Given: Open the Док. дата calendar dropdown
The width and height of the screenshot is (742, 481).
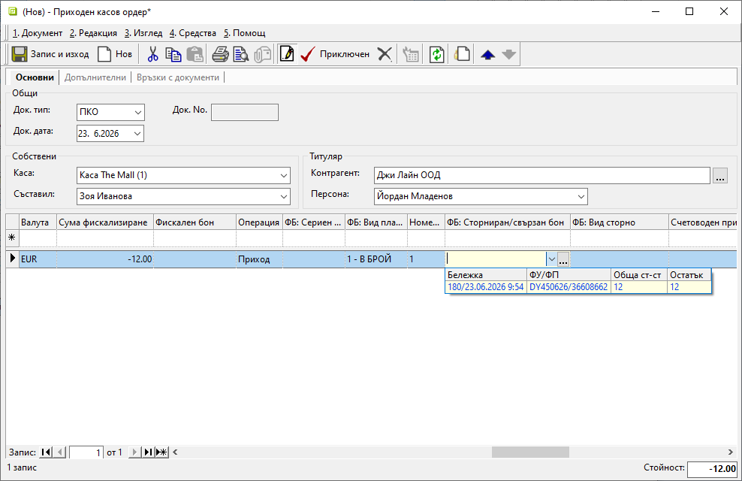Looking at the screenshot, I should pyautogui.click(x=137, y=134).
